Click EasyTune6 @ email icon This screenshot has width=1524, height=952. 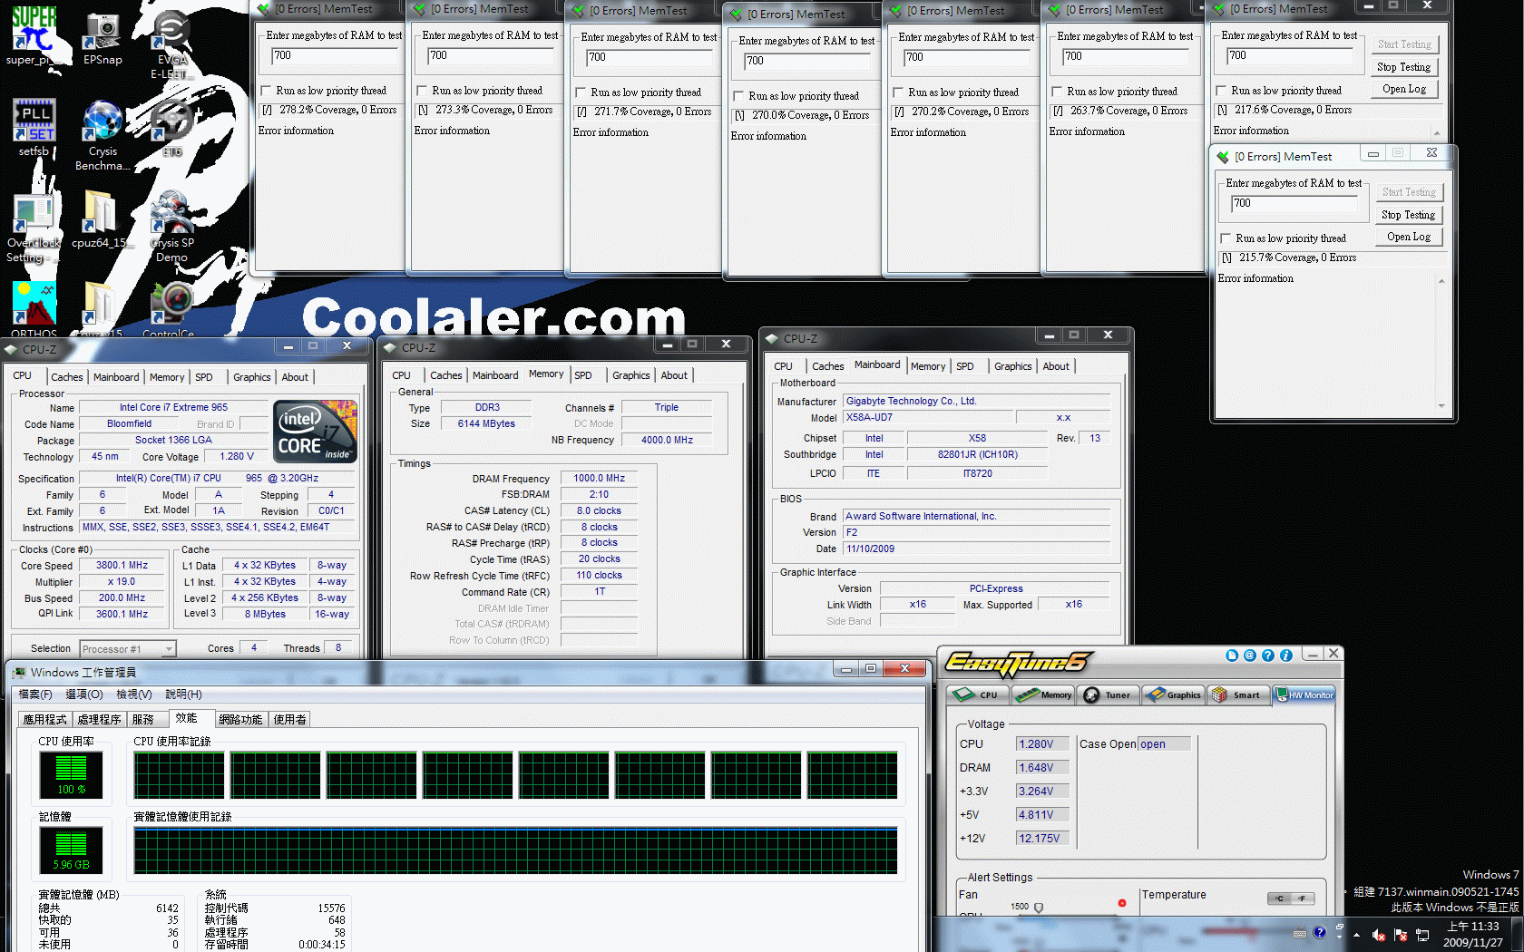[1249, 656]
